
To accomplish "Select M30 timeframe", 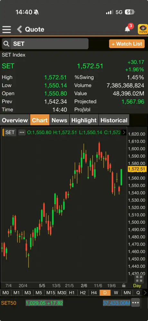I will pyautogui.click(x=61, y=293).
